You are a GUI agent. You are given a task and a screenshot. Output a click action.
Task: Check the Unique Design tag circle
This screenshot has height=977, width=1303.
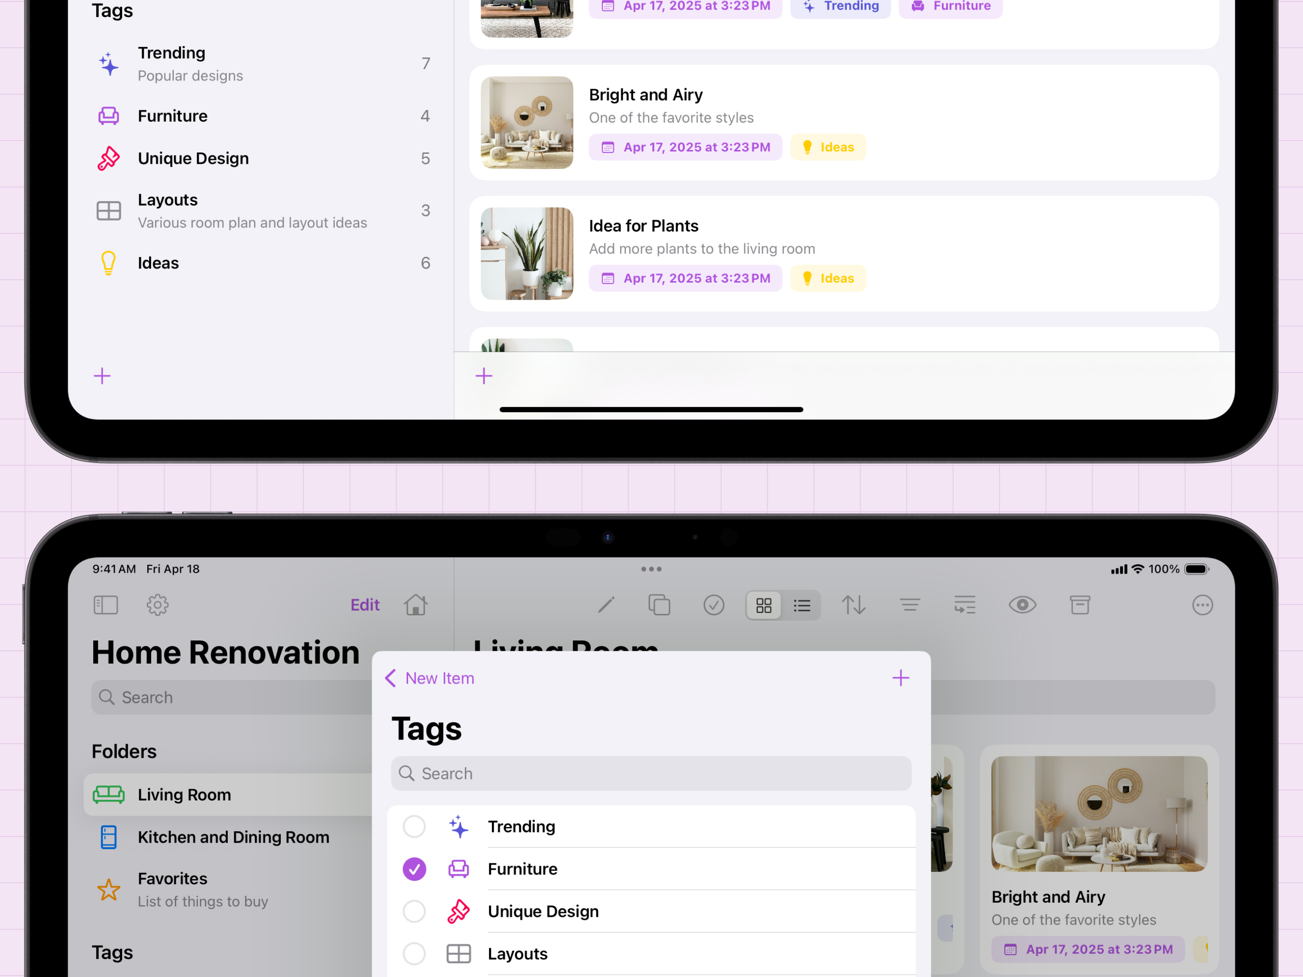pos(414,911)
